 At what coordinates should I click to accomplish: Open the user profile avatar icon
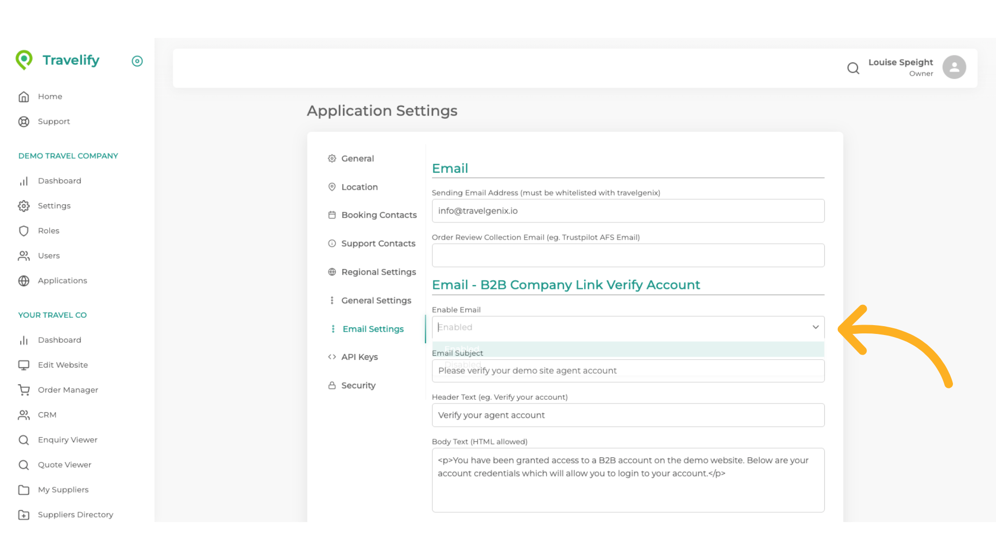tap(955, 66)
